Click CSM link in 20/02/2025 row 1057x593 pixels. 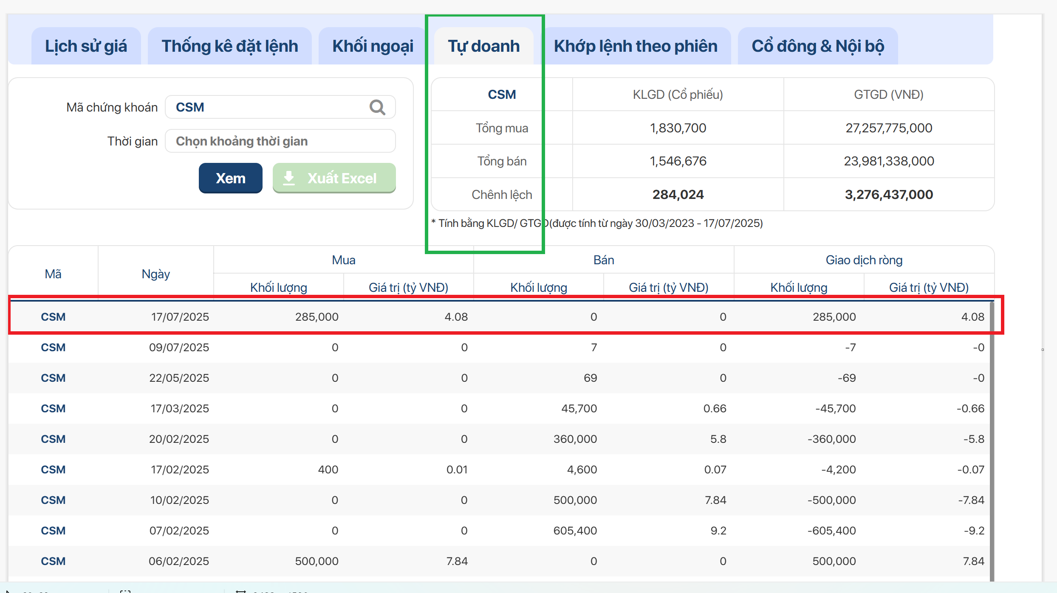coord(53,439)
